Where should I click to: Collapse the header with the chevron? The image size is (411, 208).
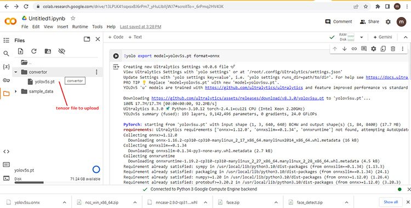(x=405, y=37)
